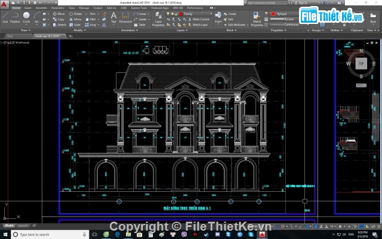Select the Circle tool

(26, 17)
